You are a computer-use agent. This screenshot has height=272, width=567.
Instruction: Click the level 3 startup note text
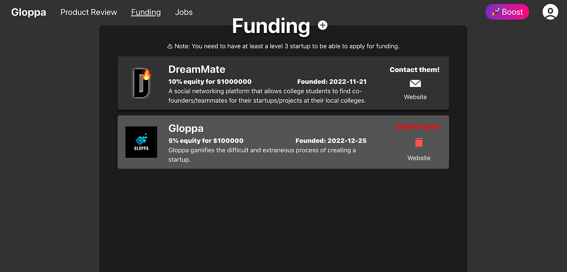point(283,46)
